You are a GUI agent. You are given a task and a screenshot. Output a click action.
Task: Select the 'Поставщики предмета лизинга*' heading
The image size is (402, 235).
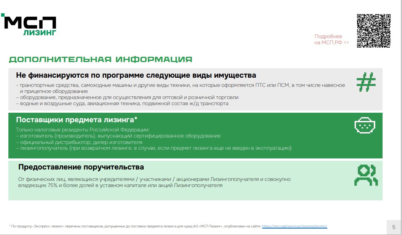[x=77, y=120]
